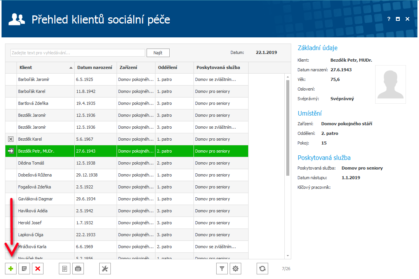
Task: Select the Dobešová Růžena row
Action: click(127, 175)
